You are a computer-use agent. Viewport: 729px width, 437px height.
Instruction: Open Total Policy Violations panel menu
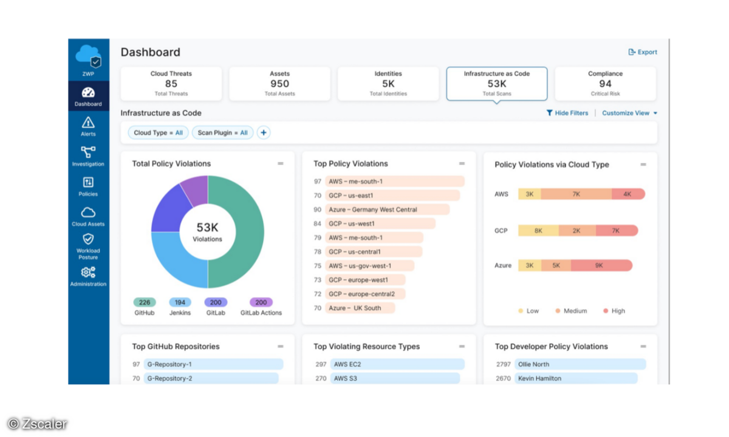click(x=281, y=164)
